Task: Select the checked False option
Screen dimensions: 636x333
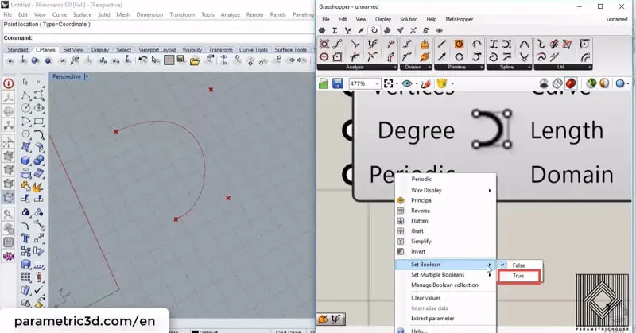Action: pyautogui.click(x=518, y=265)
